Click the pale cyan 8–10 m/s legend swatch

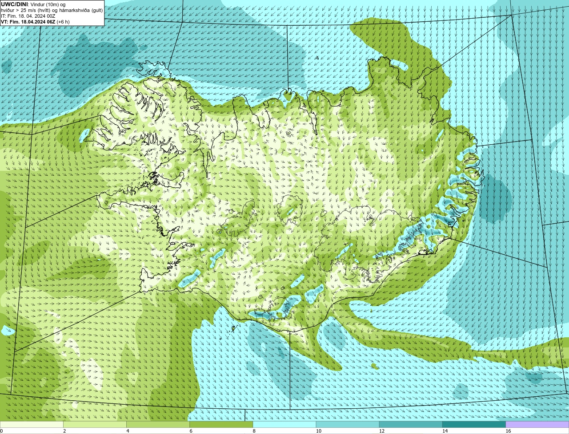pos(284,424)
